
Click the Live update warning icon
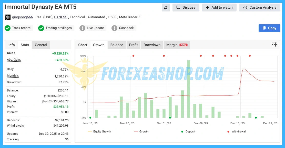pyautogui.click(x=82, y=28)
